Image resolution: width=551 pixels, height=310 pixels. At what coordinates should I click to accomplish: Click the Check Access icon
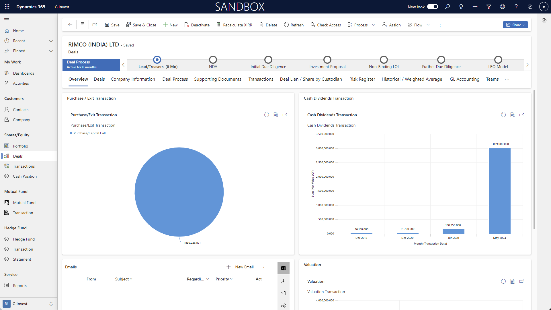[313, 25]
